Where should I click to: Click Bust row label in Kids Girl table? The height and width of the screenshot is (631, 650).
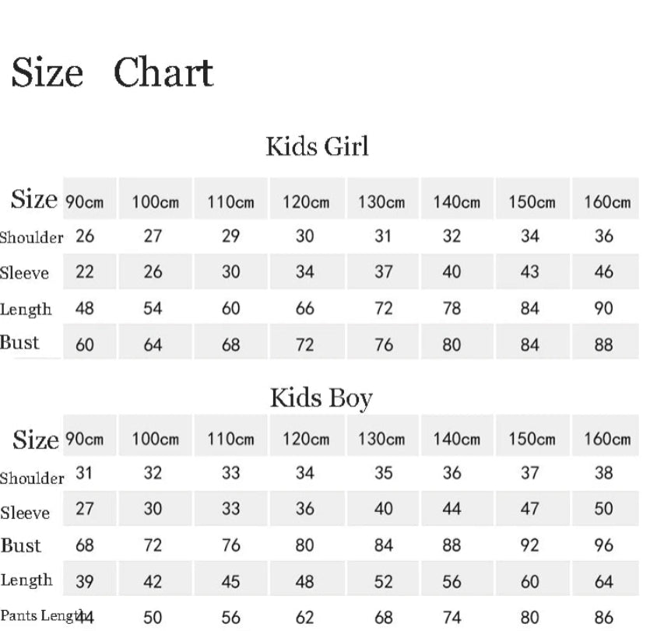point(19,342)
